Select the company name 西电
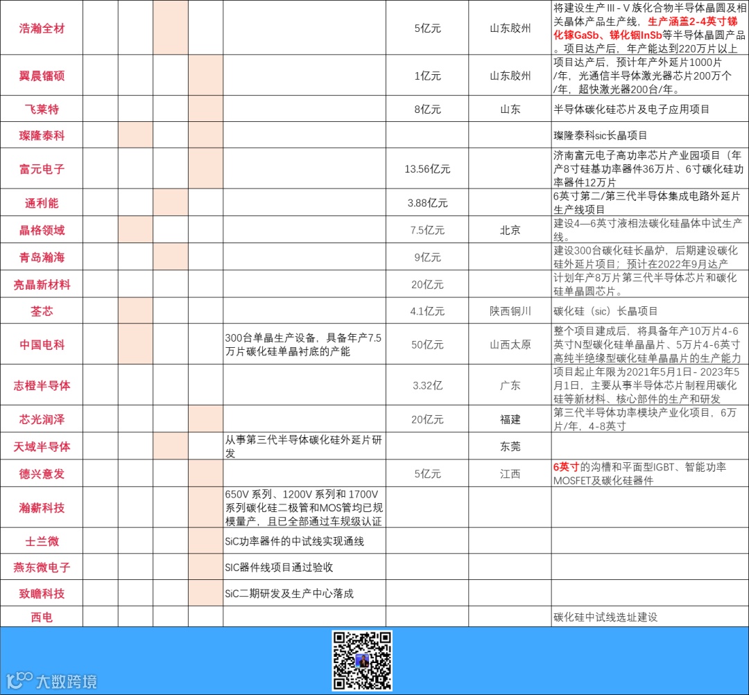The width and height of the screenshot is (749, 695). (42, 617)
